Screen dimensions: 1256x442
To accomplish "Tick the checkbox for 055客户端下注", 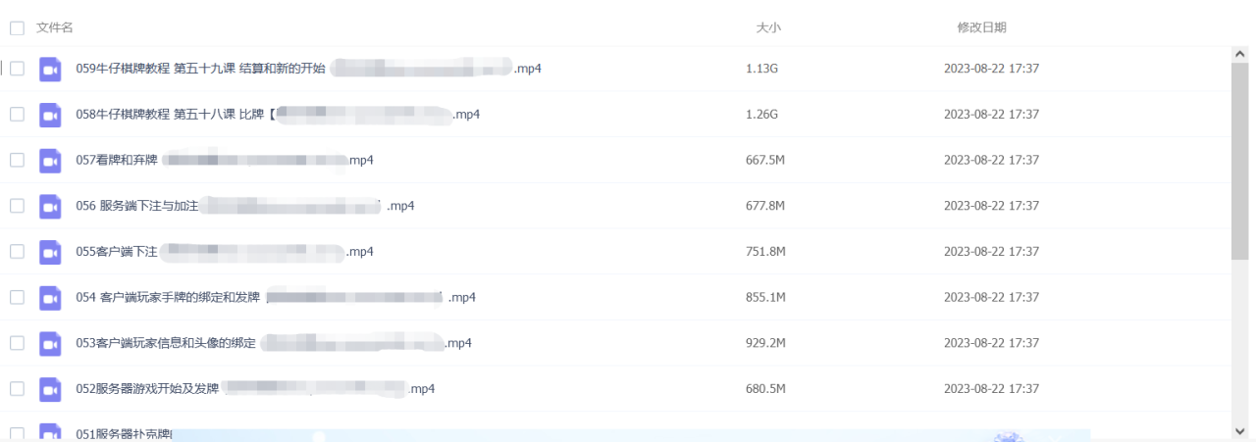I will pos(17,252).
